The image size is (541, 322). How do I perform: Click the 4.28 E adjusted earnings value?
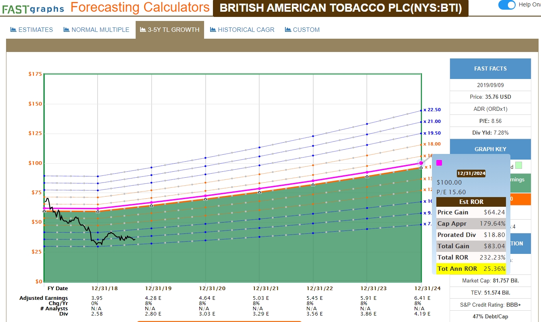[153, 298]
